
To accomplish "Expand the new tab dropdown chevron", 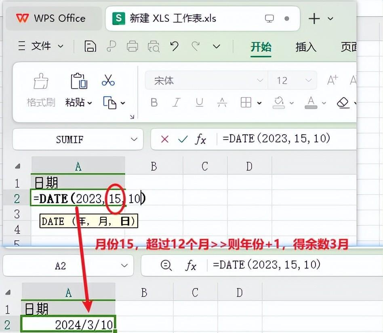I will coord(330,19).
